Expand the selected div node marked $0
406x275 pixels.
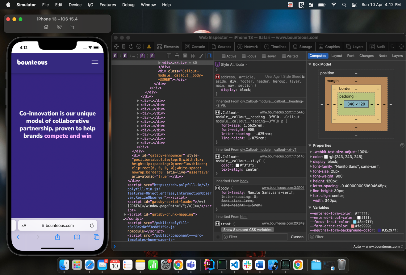coord(159,63)
